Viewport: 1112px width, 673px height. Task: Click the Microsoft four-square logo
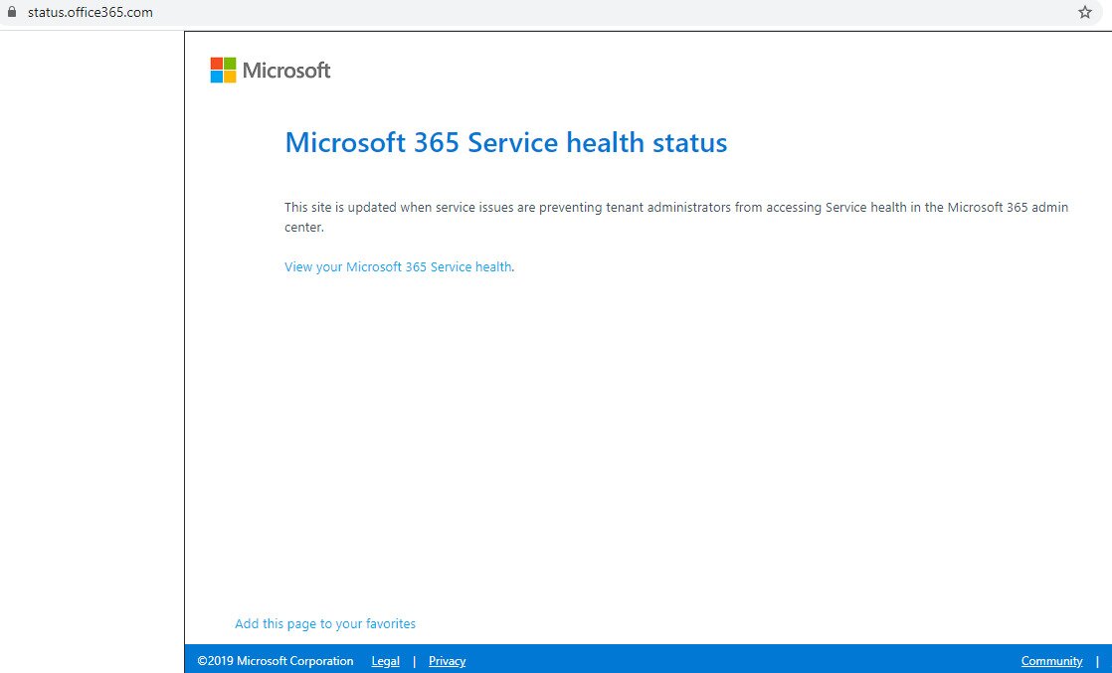(x=224, y=71)
